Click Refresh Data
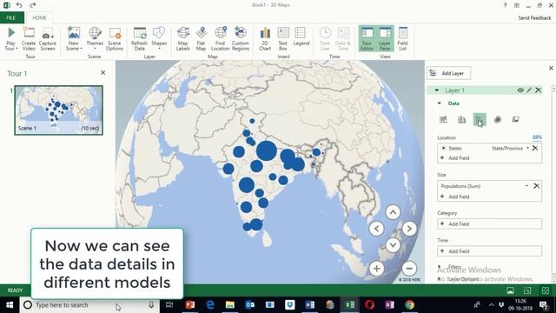The image size is (556, 313). coord(139,38)
